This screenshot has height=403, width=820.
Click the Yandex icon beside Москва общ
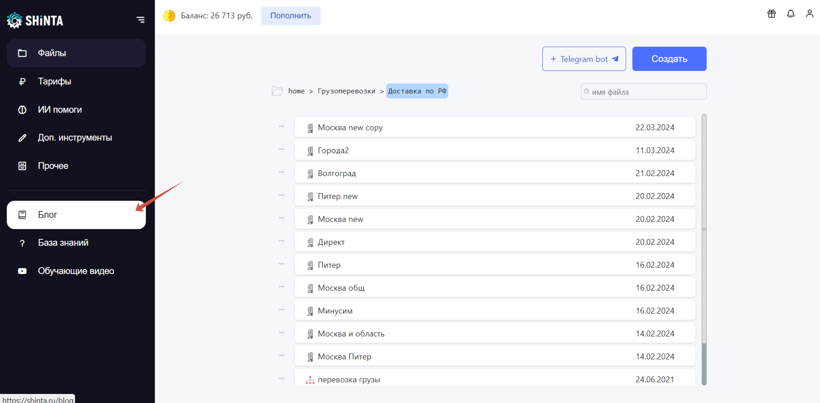(x=310, y=288)
